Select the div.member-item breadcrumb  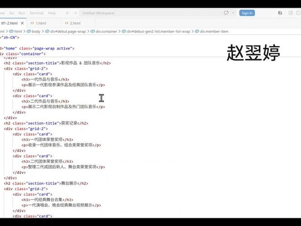click(212, 31)
